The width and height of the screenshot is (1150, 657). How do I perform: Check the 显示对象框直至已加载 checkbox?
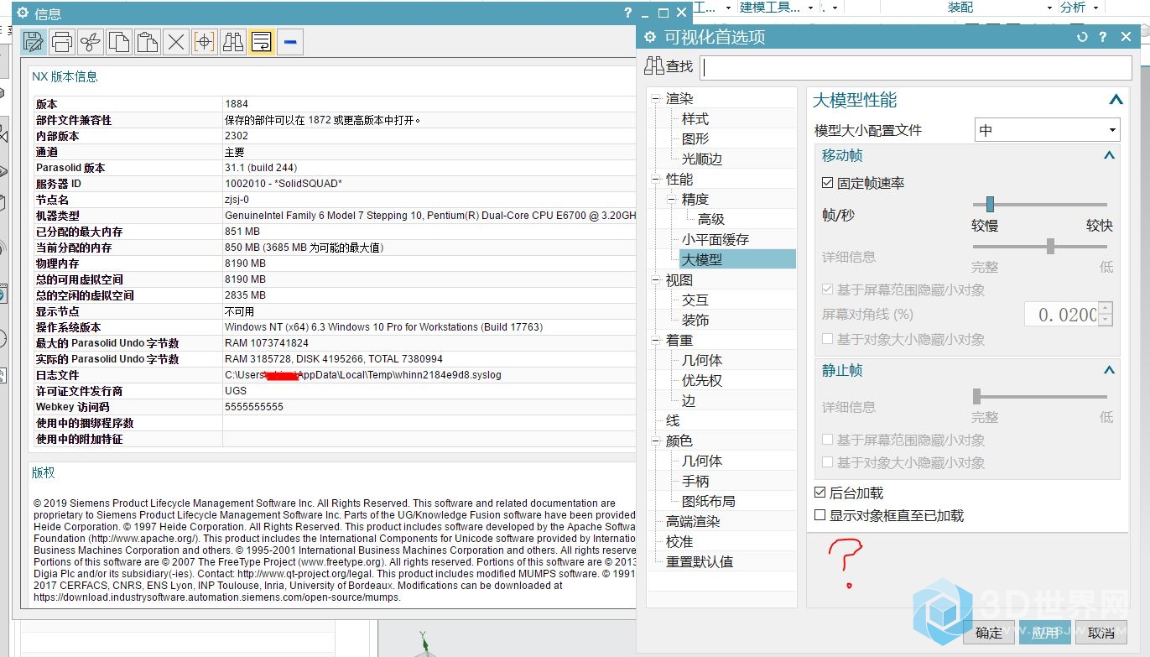[820, 515]
